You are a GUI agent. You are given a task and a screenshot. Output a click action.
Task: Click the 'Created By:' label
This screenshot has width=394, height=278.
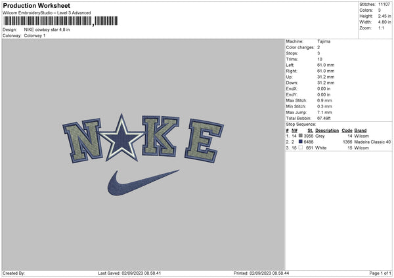click(14, 273)
